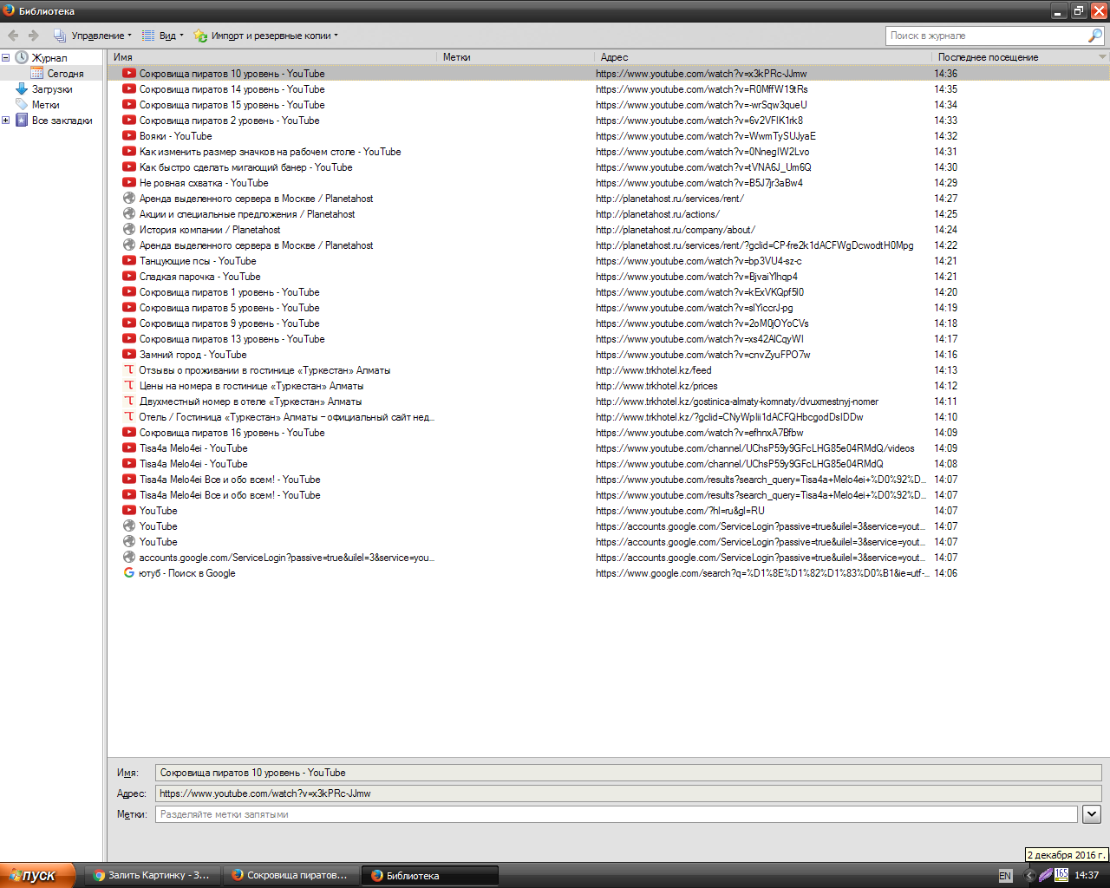Select Все закладки in the sidebar

62,121
